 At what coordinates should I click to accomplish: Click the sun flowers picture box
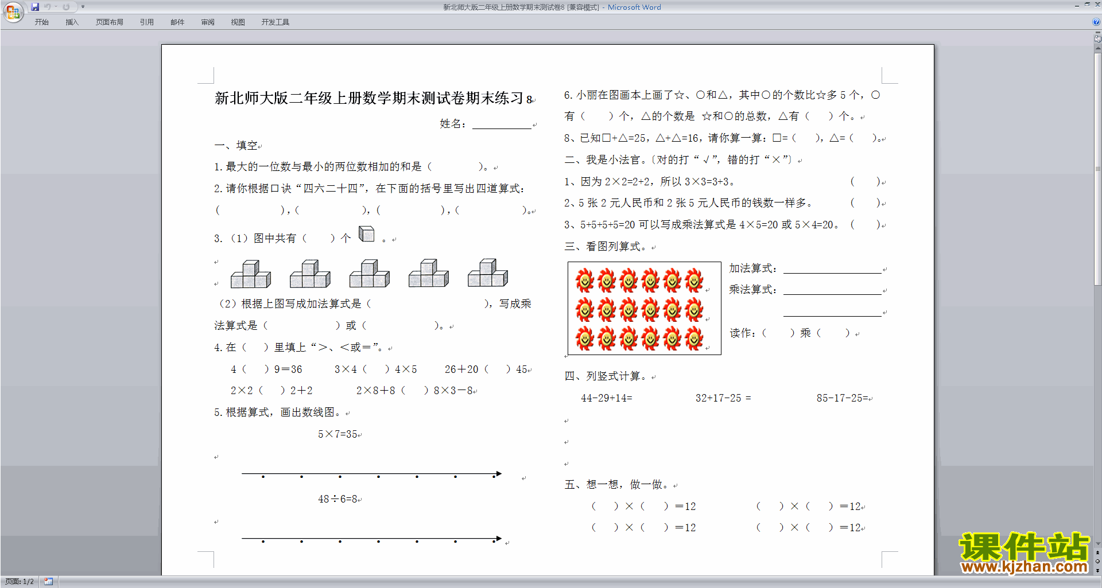pos(645,309)
